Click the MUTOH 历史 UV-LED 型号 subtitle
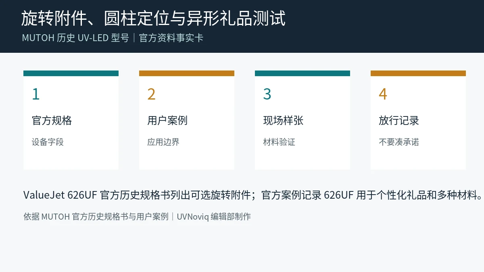The width and height of the screenshot is (484, 272). click(x=75, y=38)
